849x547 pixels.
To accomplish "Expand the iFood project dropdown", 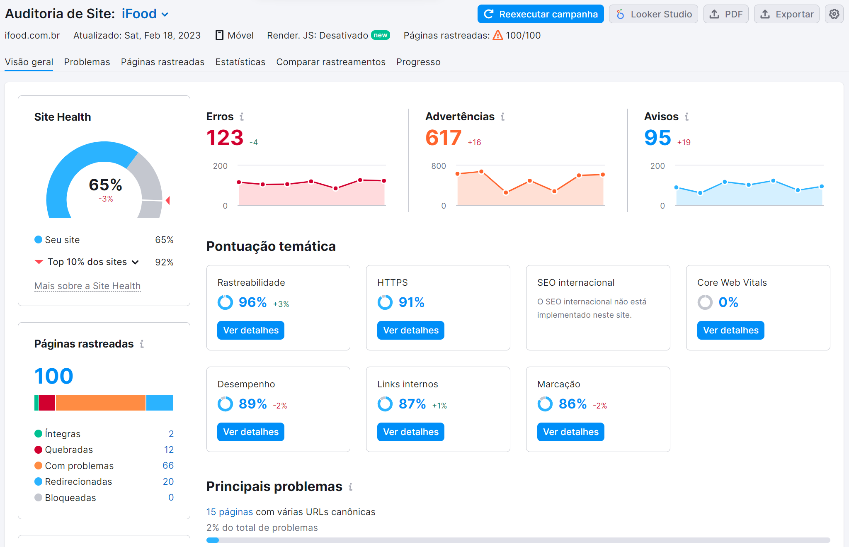I will point(165,14).
